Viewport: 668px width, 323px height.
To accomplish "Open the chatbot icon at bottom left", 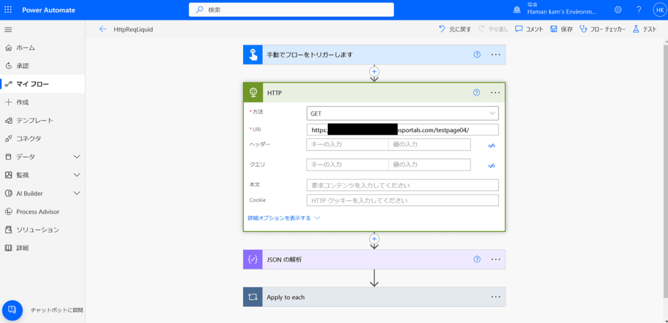I will 12,310.
